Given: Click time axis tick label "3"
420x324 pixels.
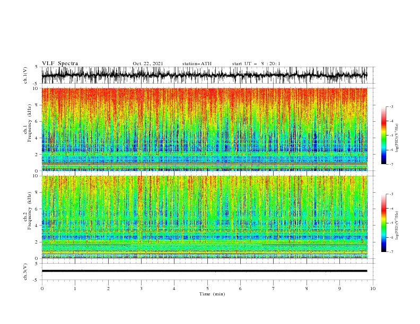Looking at the screenshot, I should tap(141, 289).
